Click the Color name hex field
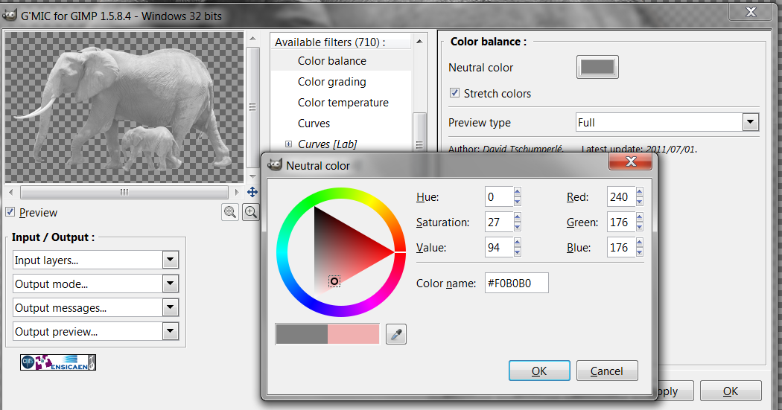 click(517, 283)
